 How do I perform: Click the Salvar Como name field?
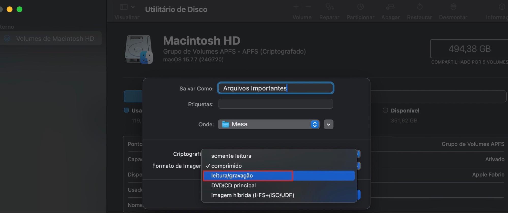coord(275,88)
